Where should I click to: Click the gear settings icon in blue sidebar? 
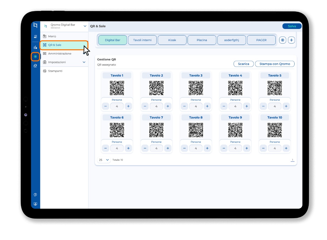[x=35, y=57]
